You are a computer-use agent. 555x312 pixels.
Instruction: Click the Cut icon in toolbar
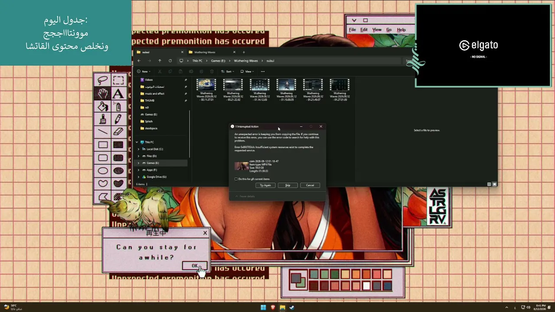tap(160, 71)
